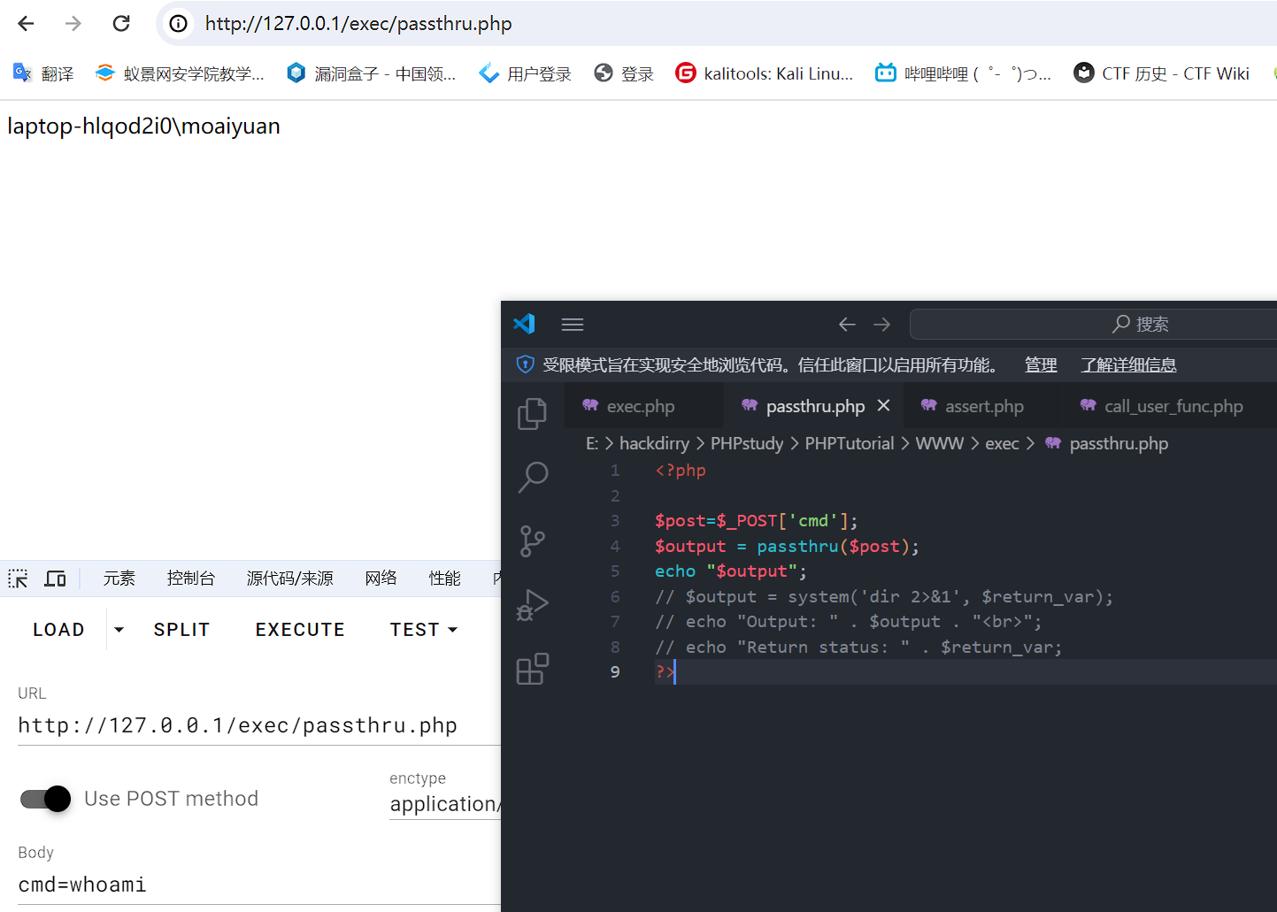Go forward with the browser forward arrow
The height and width of the screenshot is (912, 1277).
(73, 24)
